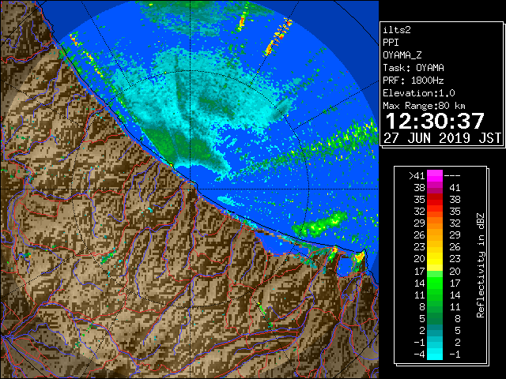The image size is (506, 379).
Task: Click the yellow 20 dBZ legend swatch
Action: (x=435, y=259)
